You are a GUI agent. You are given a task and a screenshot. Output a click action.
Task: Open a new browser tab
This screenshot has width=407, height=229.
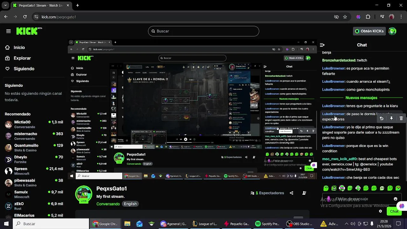pos(78,5)
